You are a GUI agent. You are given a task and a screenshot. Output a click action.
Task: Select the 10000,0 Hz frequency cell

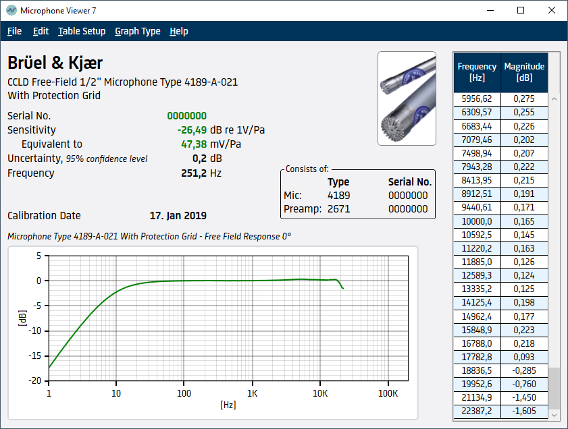[x=477, y=221]
